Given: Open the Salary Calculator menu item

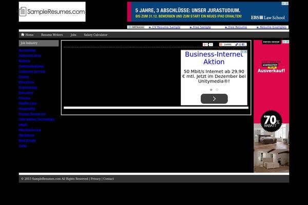Looking at the screenshot, I should [95, 35].
